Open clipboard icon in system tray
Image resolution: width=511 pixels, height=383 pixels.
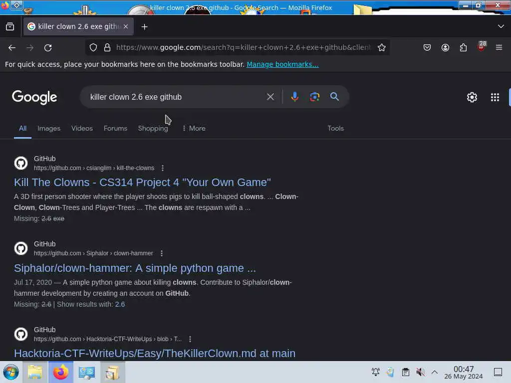[x=405, y=372]
